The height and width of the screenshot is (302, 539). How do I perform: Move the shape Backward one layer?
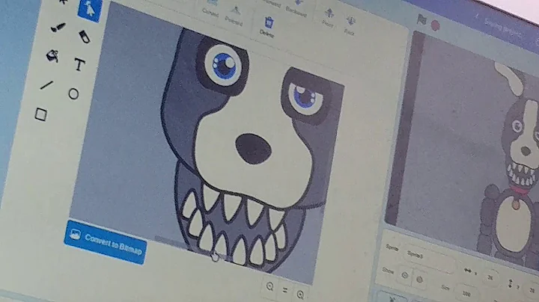coord(296,7)
